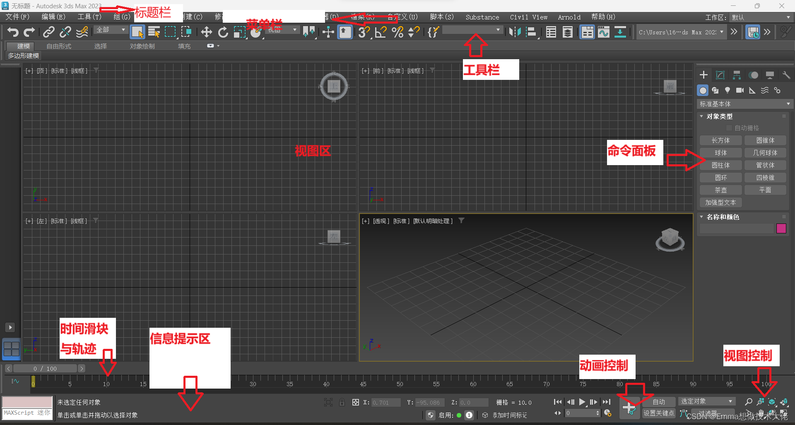Click Edit Named Selection Sets icon
The width and height of the screenshot is (795, 425).
click(x=433, y=32)
